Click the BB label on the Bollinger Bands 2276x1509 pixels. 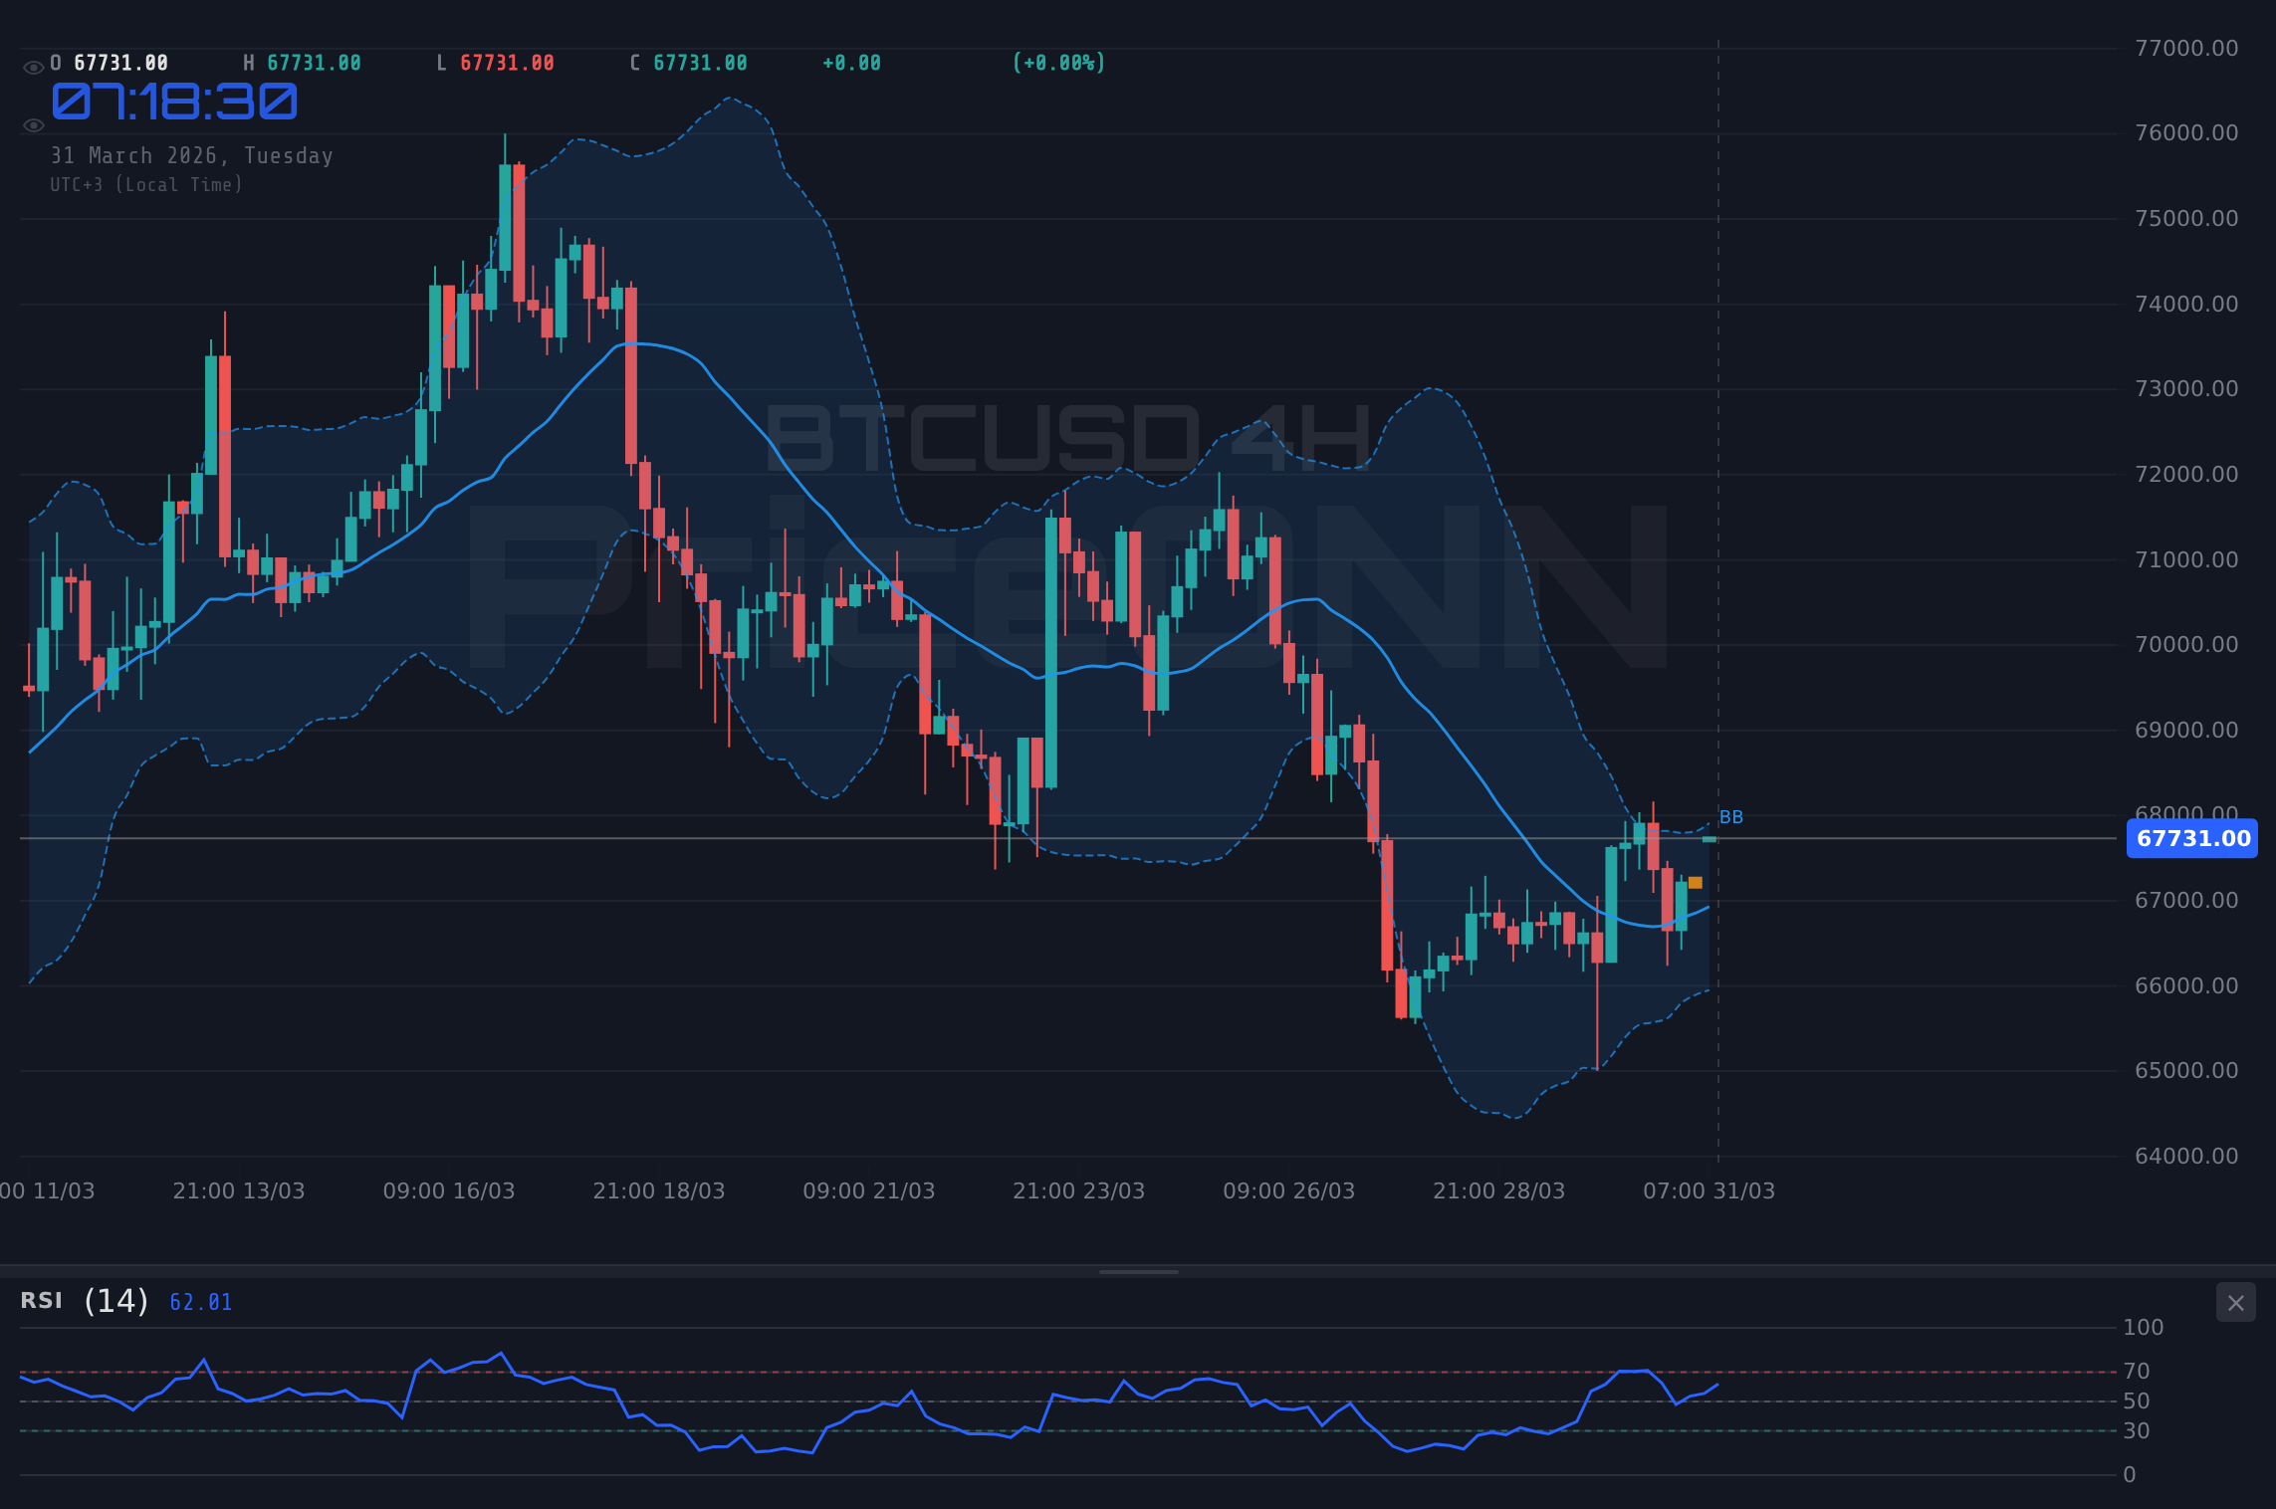[x=1732, y=816]
